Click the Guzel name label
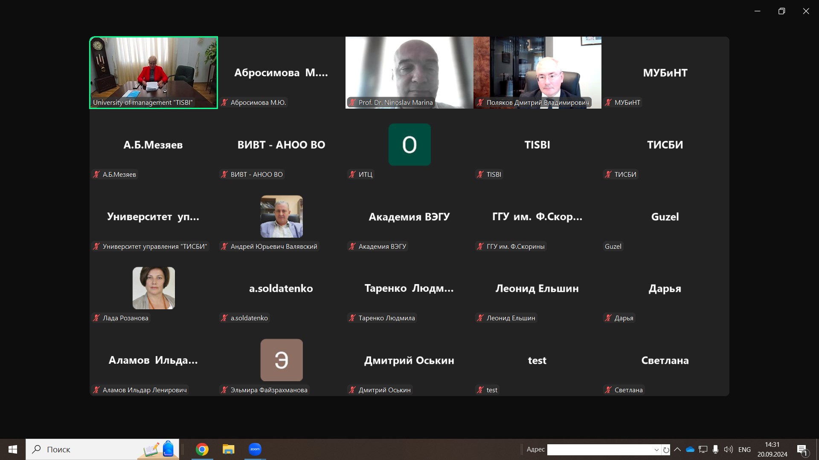The width and height of the screenshot is (819, 460). 613,246
